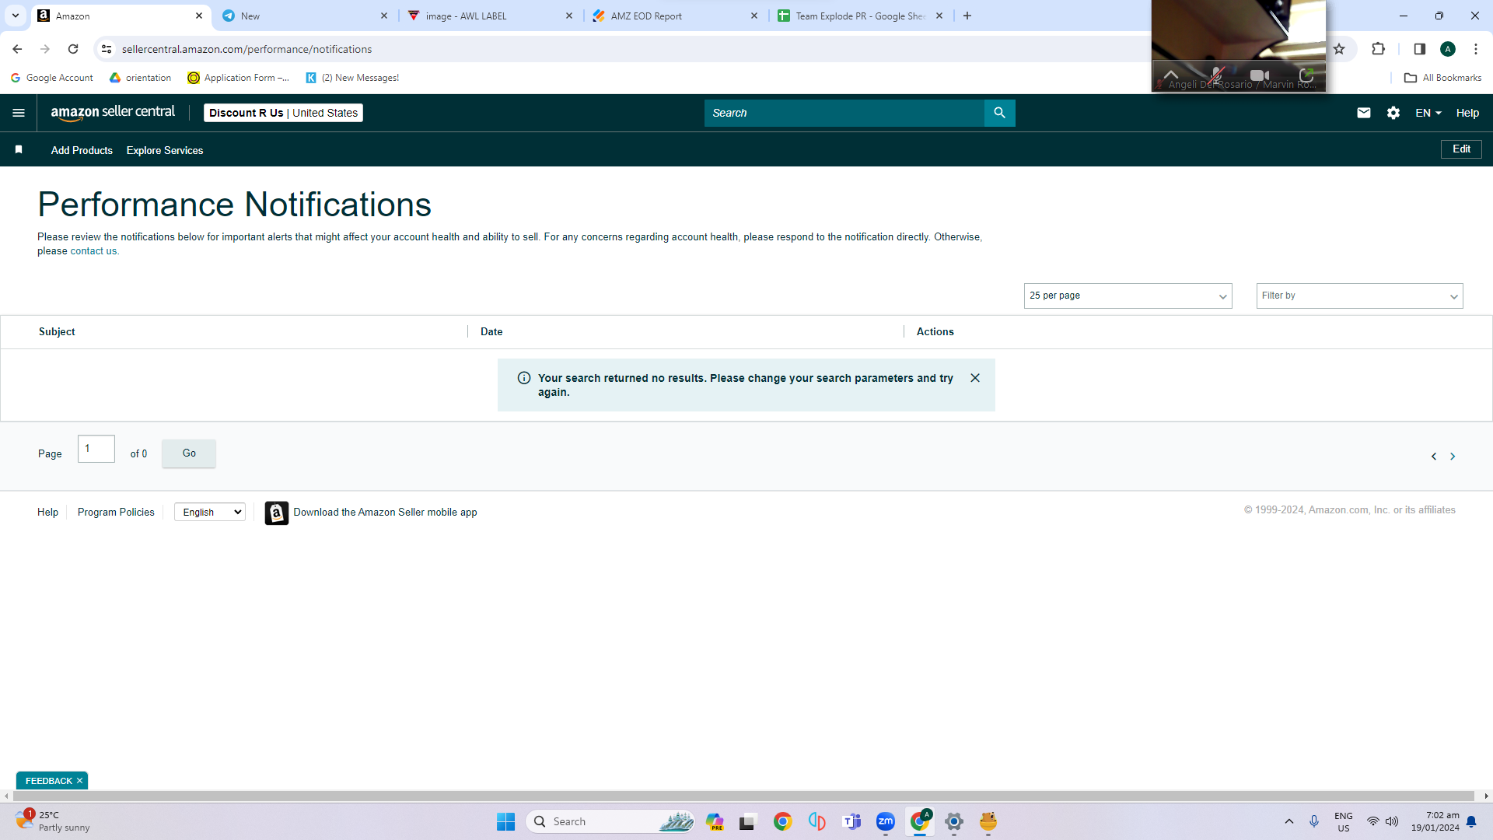Open the messages envelope icon
Image resolution: width=1493 pixels, height=840 pixels.
[x=1363, y=113]
